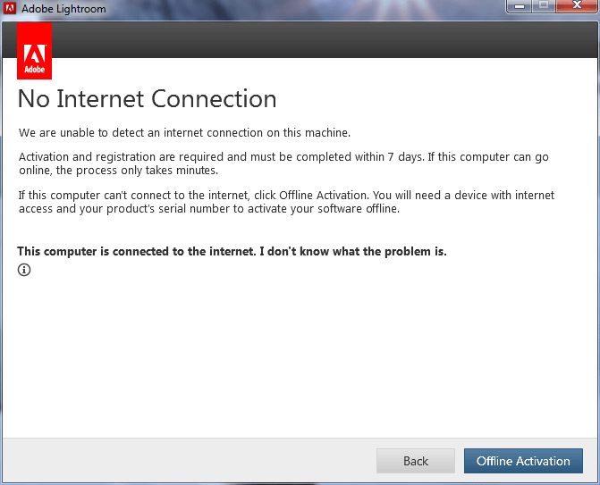Maximize the Adobe Lightroom window
This screenshot has height=485, width=600.
(544, 6)
